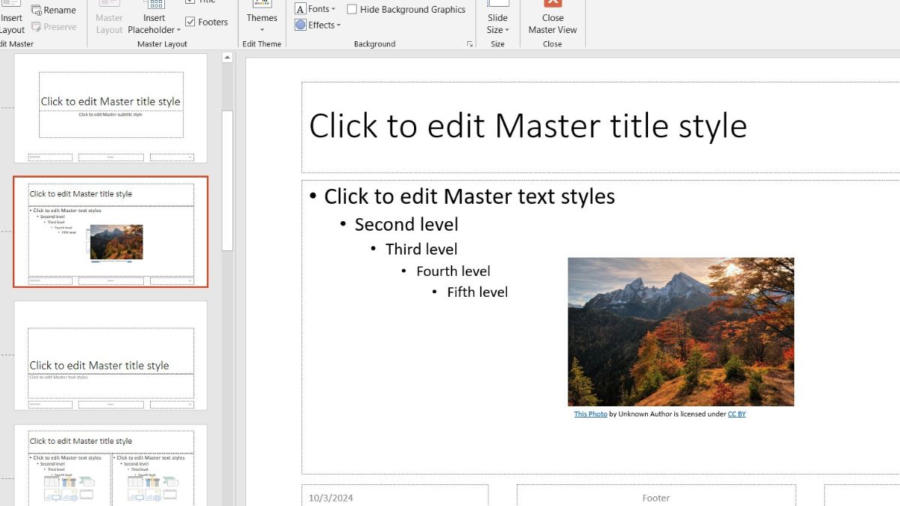
Task: Click the 'Second level' bullet text
Action: tap(406, 224)
